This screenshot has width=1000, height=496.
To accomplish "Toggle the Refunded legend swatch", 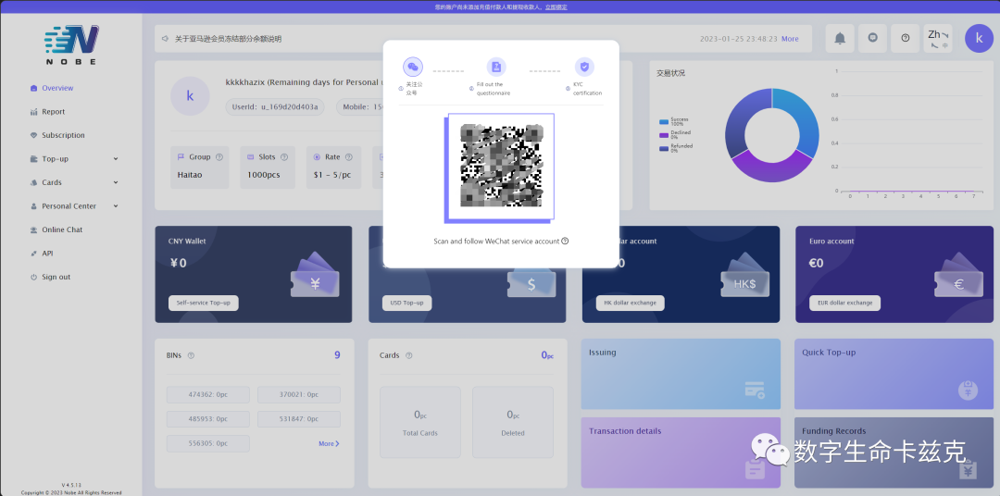I will point(664,148).
